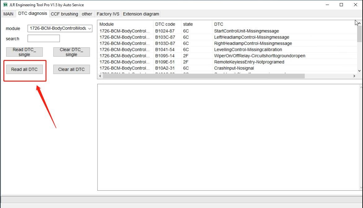The image size is (363, 208).
Task: Click the Read all DTC button
Action: click(24, 69)
